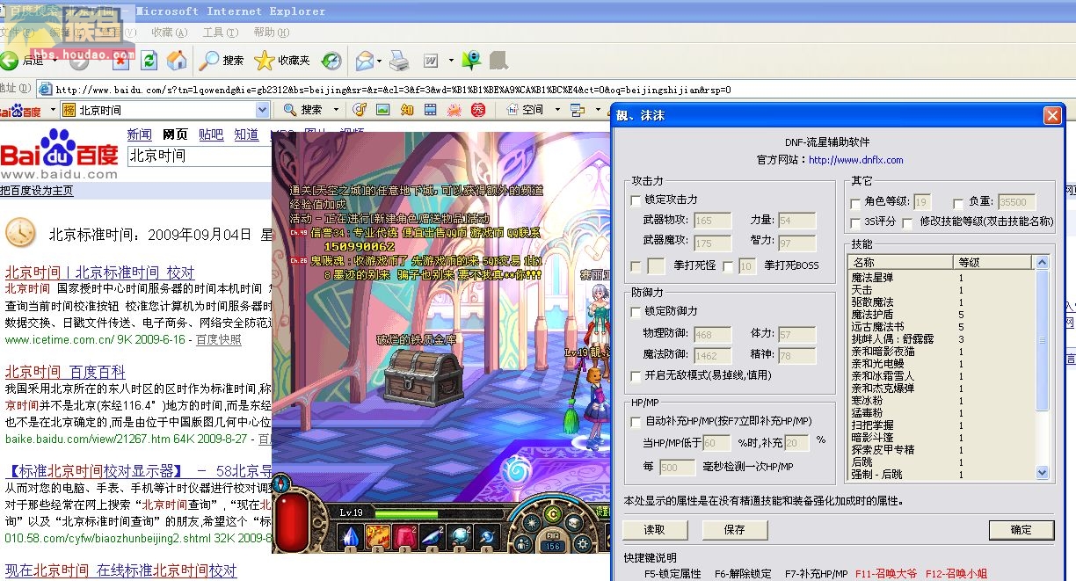This screenshot has height=581, width=1076.
Task: Open the 北京时间 百度百科 search result
Action: click(65, 372)
